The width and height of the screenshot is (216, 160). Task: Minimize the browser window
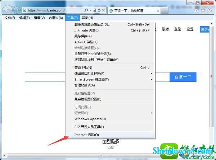click(x=190, y=3)
